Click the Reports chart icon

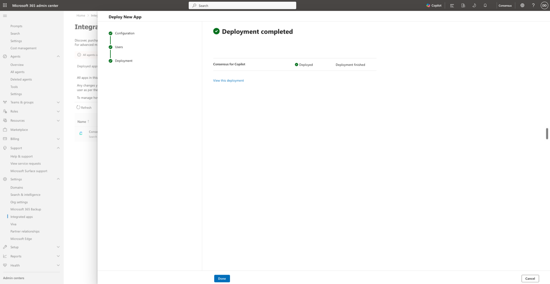tap(5, 256)
